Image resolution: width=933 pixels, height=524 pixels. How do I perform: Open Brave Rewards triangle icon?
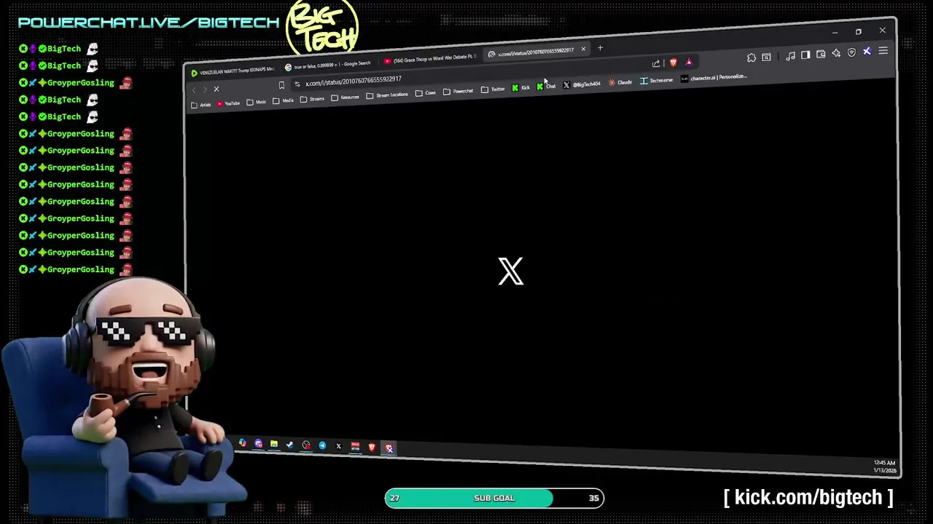coord(689,62)
